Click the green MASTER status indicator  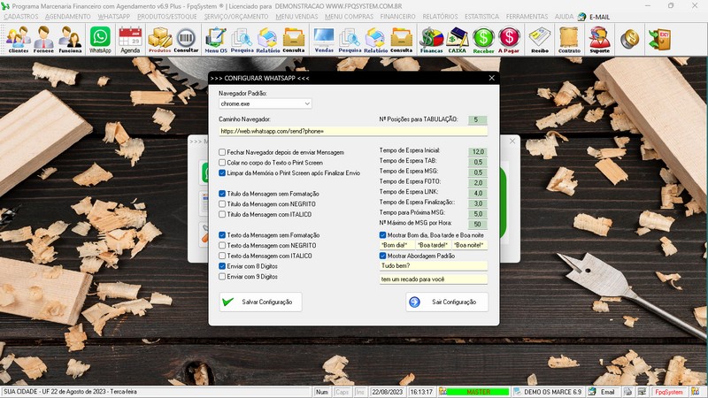point(478,392)
